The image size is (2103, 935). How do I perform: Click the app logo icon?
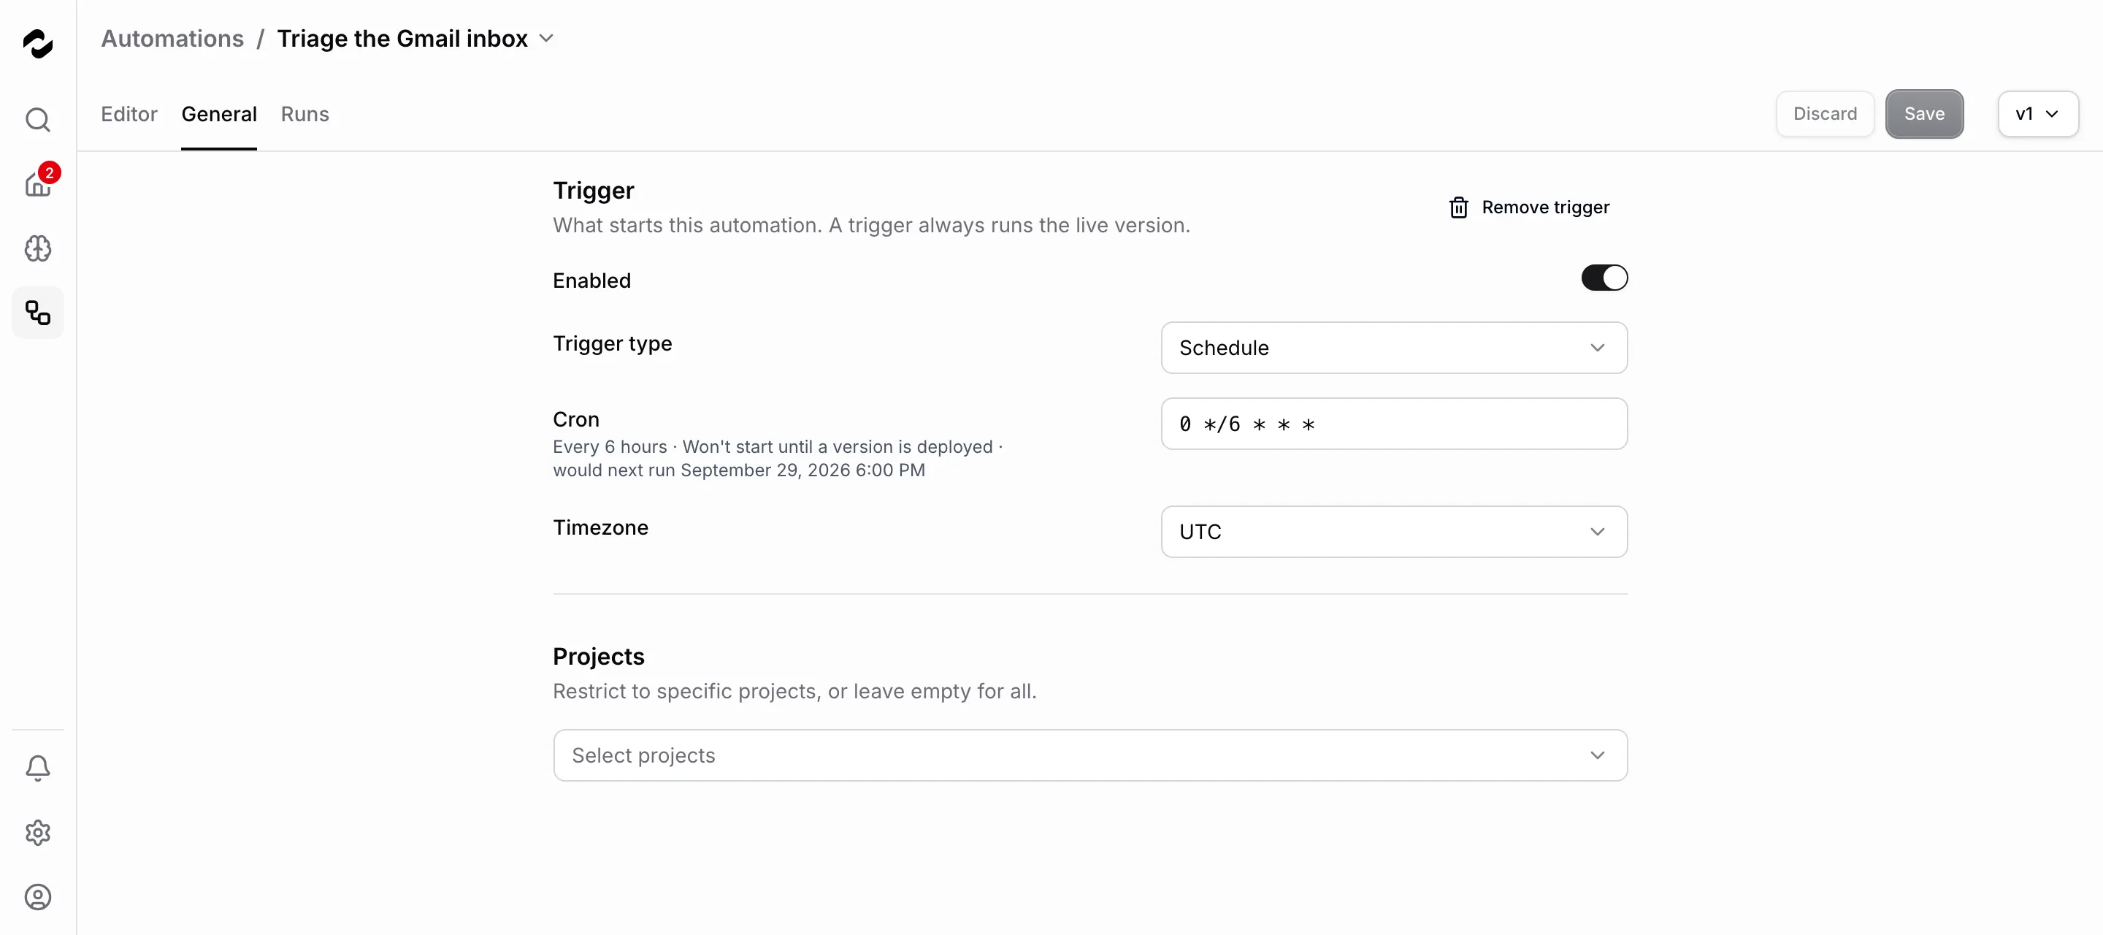click(37, 43)
